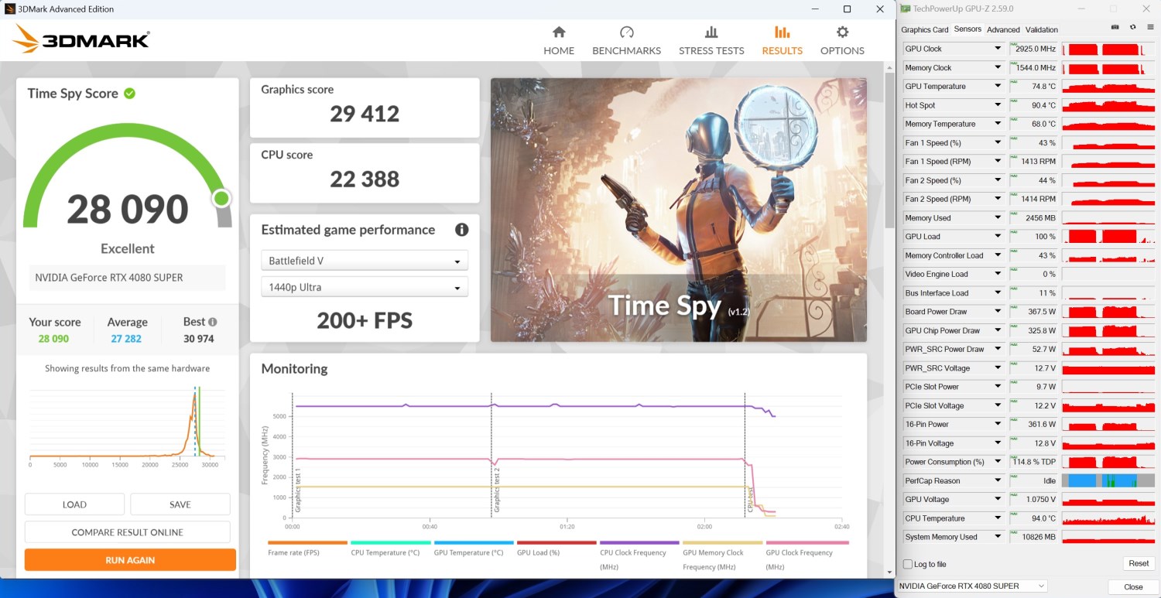Click the GPU-Z refresh icon

click(x=1132, y=27)
